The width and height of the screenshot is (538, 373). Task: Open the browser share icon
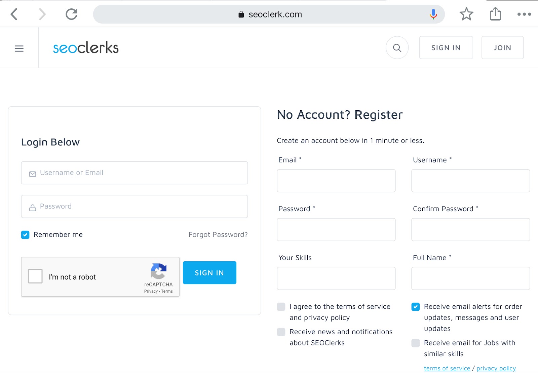tap(495, 14)
